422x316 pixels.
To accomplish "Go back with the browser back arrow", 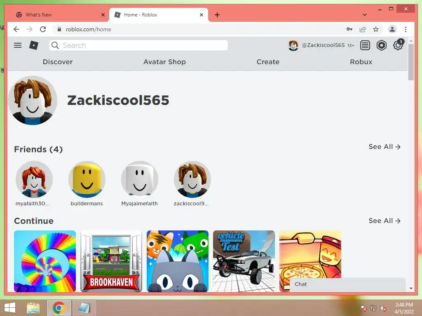I will tap(16, 29).
